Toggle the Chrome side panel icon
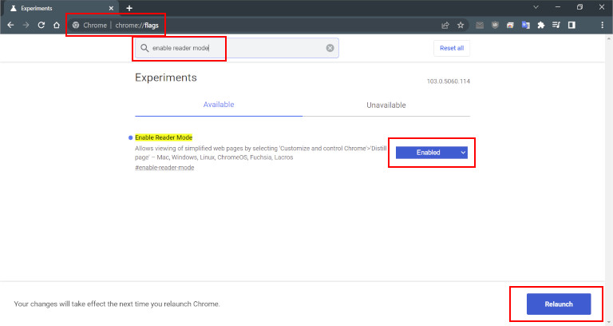This screenshot has width=613, height=326. pyautogui.click(x=571, y=25)
